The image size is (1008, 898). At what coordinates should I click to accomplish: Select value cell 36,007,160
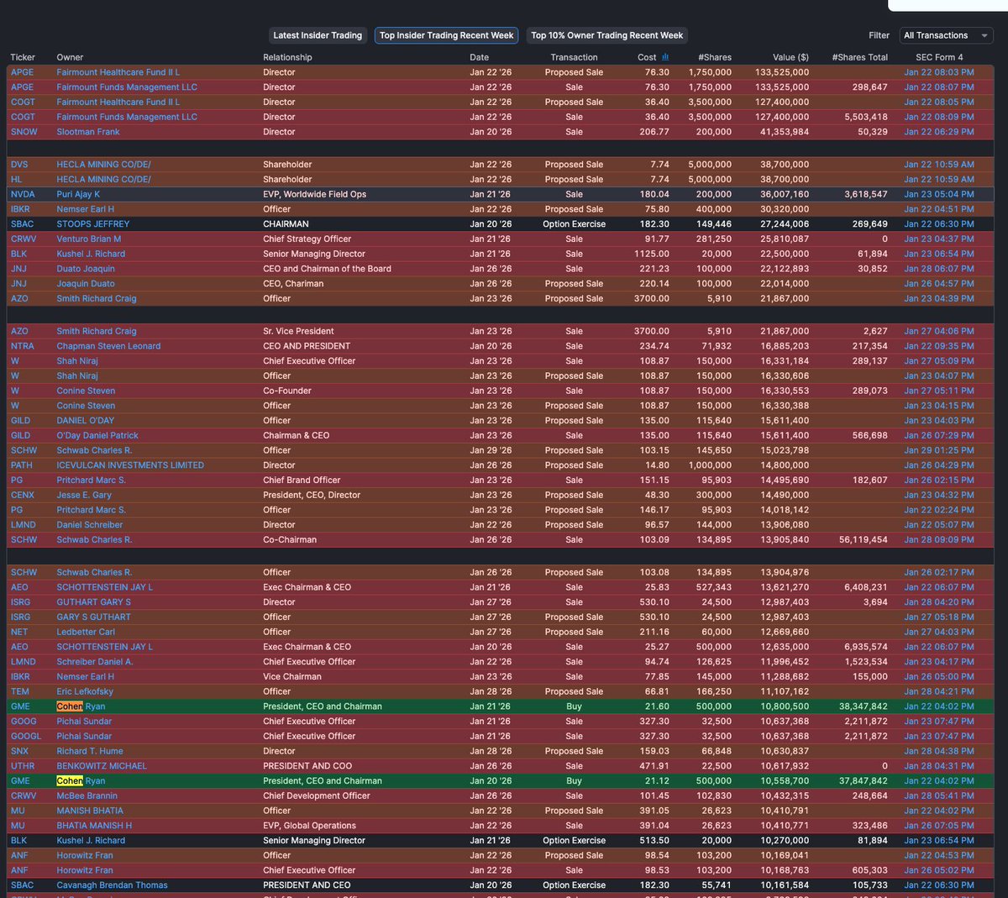coord(785,194)
